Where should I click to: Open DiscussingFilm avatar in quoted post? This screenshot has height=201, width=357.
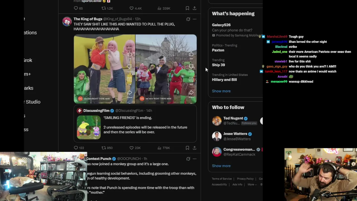point(79,111)
